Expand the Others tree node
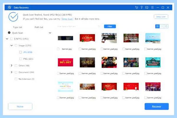The image size is (177, 118). point(12,65)
